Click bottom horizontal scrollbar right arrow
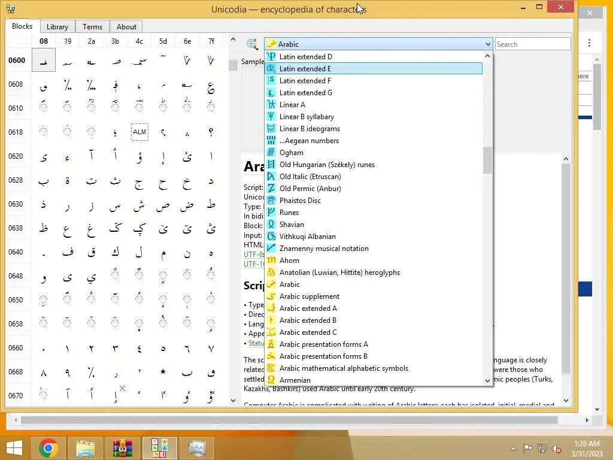This screenshot has height=460, width=613. coord(587,420)
